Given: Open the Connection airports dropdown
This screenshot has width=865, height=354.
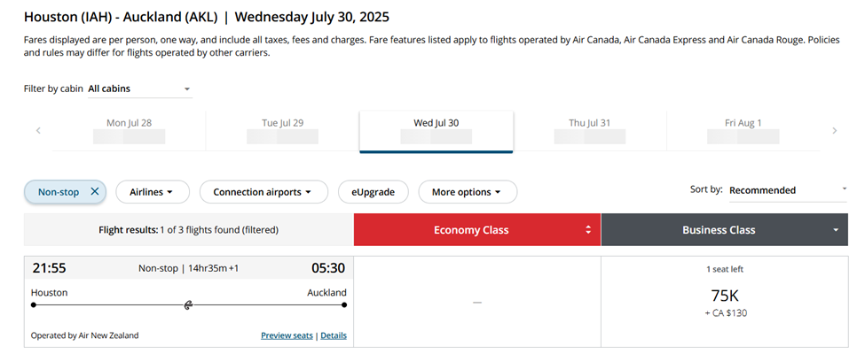Looking at the screenshot, I should point(263,192).
